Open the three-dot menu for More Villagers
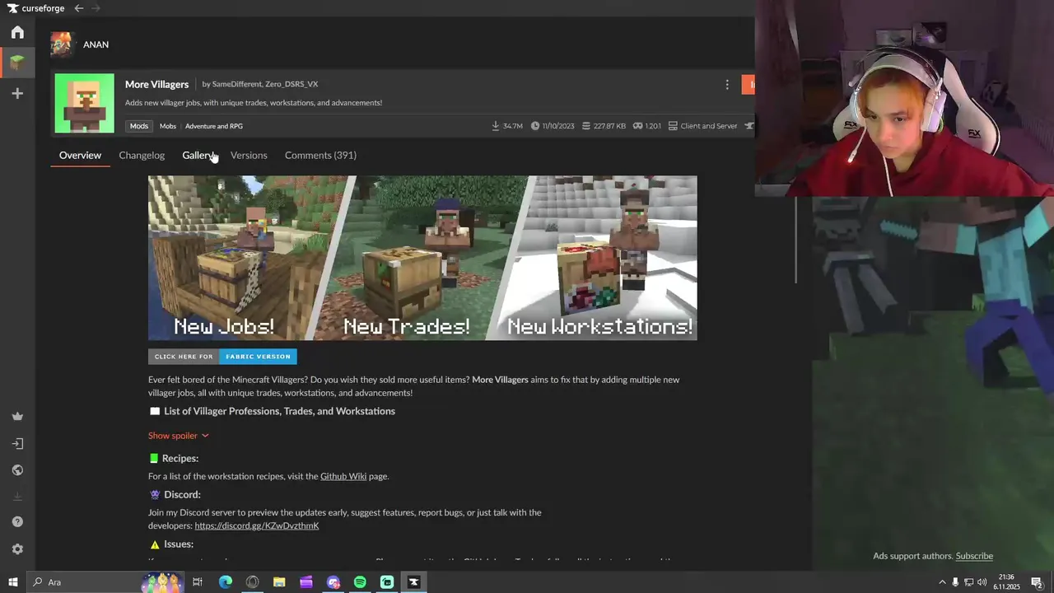This screenshot has height=593, width=1054. coord(727,84)
